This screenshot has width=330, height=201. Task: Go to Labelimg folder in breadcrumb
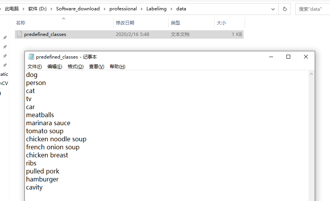coord(156,9)
